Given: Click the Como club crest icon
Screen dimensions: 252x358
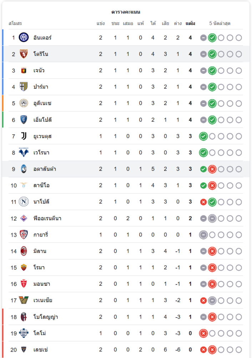Looking at the screenshot, I should (x=24, y=333).
